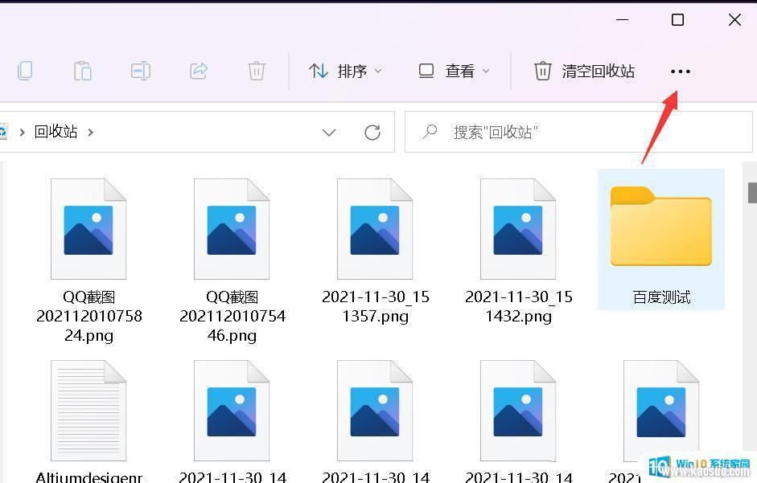Image resolution: width=757 pixels, height=483 pixels.
Task: Click the 搜索"回收站" search field
Action: click(x=578, y=132)
